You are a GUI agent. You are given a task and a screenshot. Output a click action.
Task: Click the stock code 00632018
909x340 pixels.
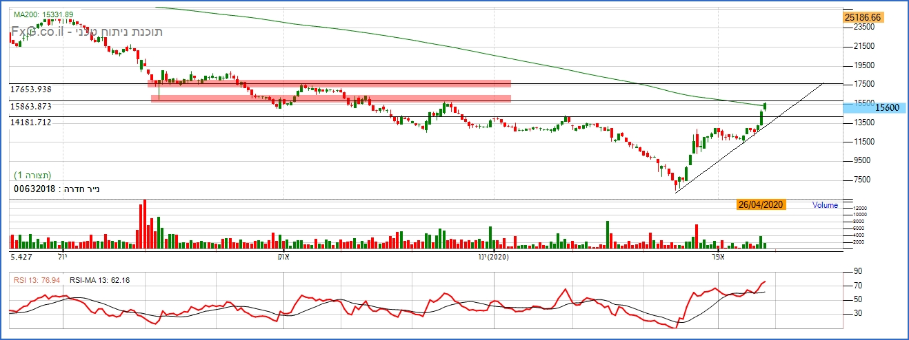point(34,189)
